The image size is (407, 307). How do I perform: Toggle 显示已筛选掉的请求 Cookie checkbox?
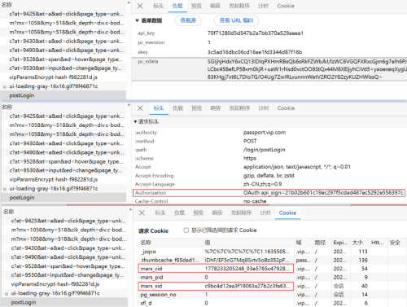pos(186,230)
